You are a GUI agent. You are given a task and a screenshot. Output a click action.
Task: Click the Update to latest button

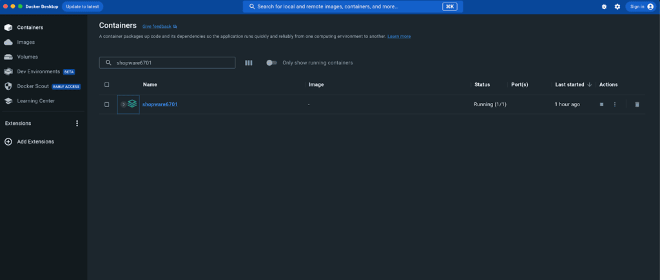82,6
